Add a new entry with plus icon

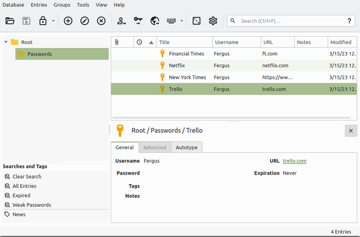pyautogui.click(x=68, y=21)
